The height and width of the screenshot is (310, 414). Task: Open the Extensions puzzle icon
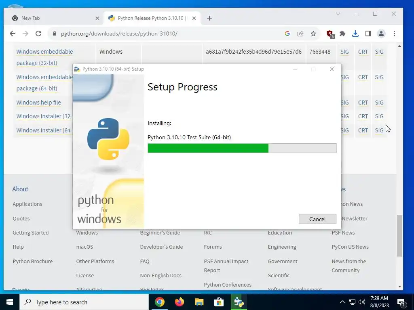coord(342,34)
